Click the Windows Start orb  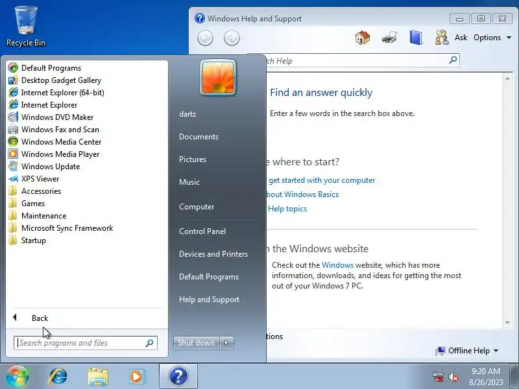(18, 377)
